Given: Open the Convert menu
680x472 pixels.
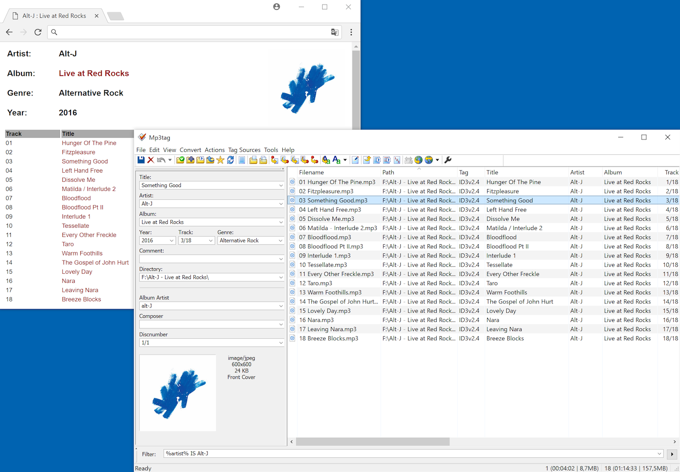Looking at the screenshot, I should (x=190, y=150).
